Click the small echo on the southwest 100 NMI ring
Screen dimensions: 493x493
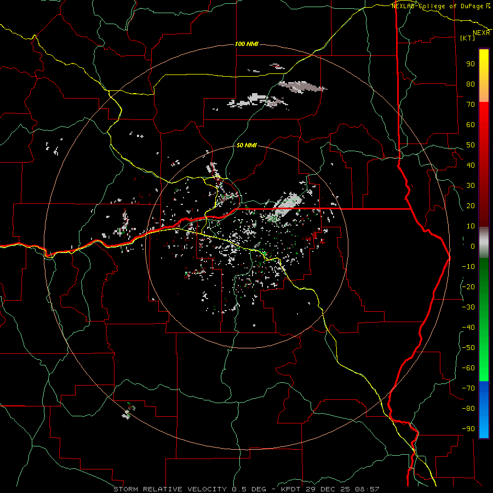[128, 411]
